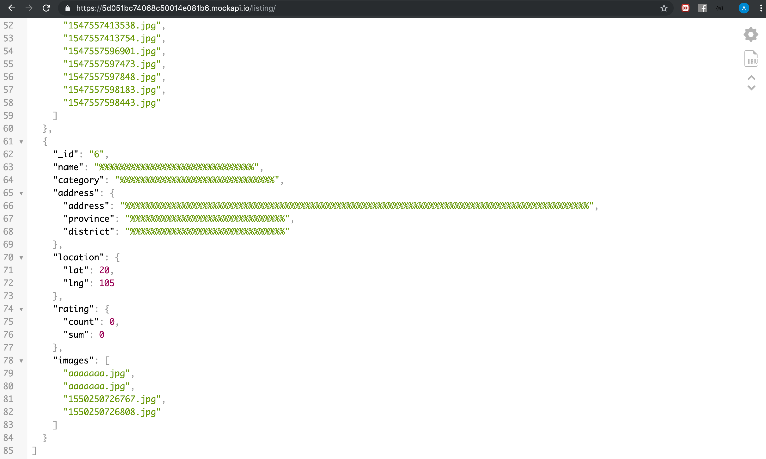Image resolution: width=766 pixels, height=459 pixels.
Task: Collapse the address object at line 65
Action: click(x=21, y=194)
